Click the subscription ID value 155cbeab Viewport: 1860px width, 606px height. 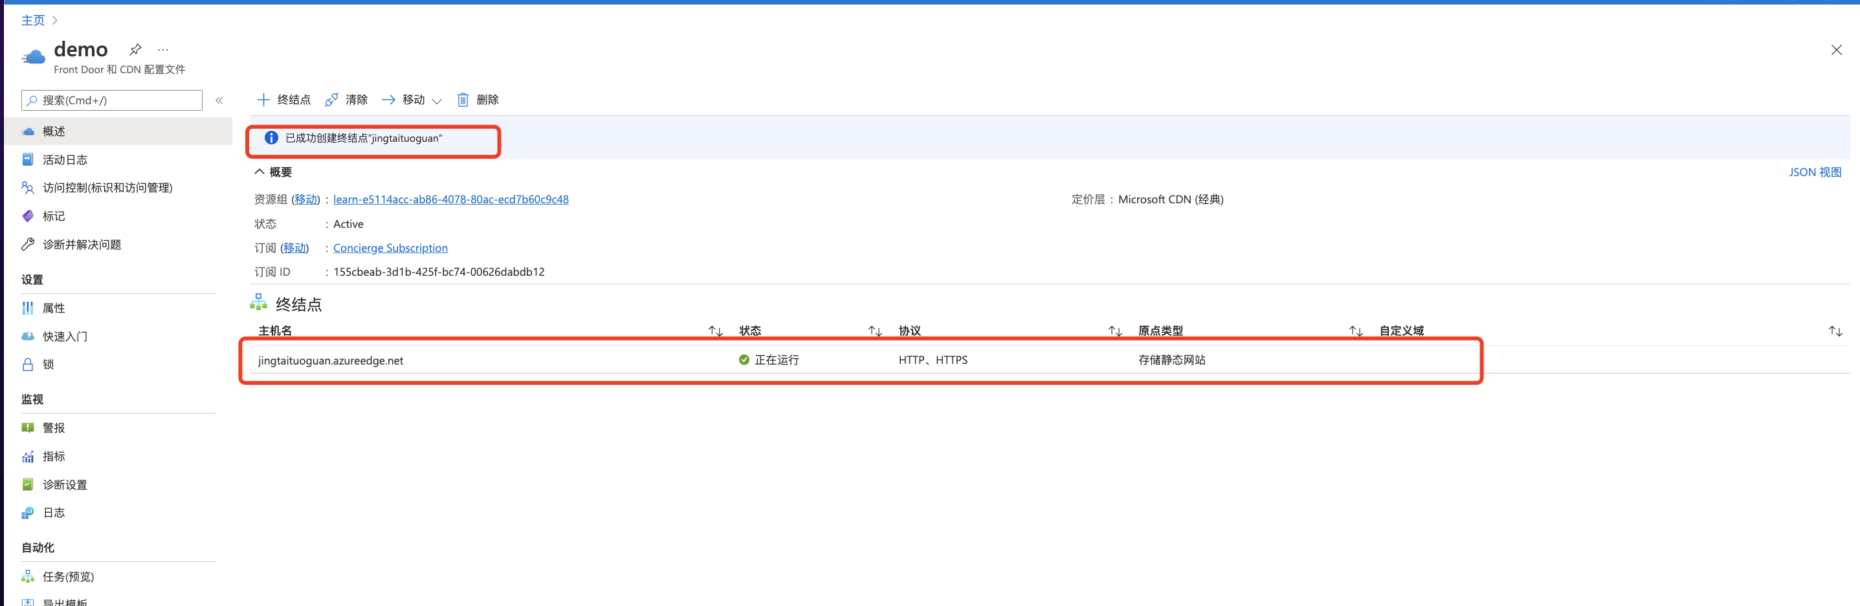(x=439, y=271)
